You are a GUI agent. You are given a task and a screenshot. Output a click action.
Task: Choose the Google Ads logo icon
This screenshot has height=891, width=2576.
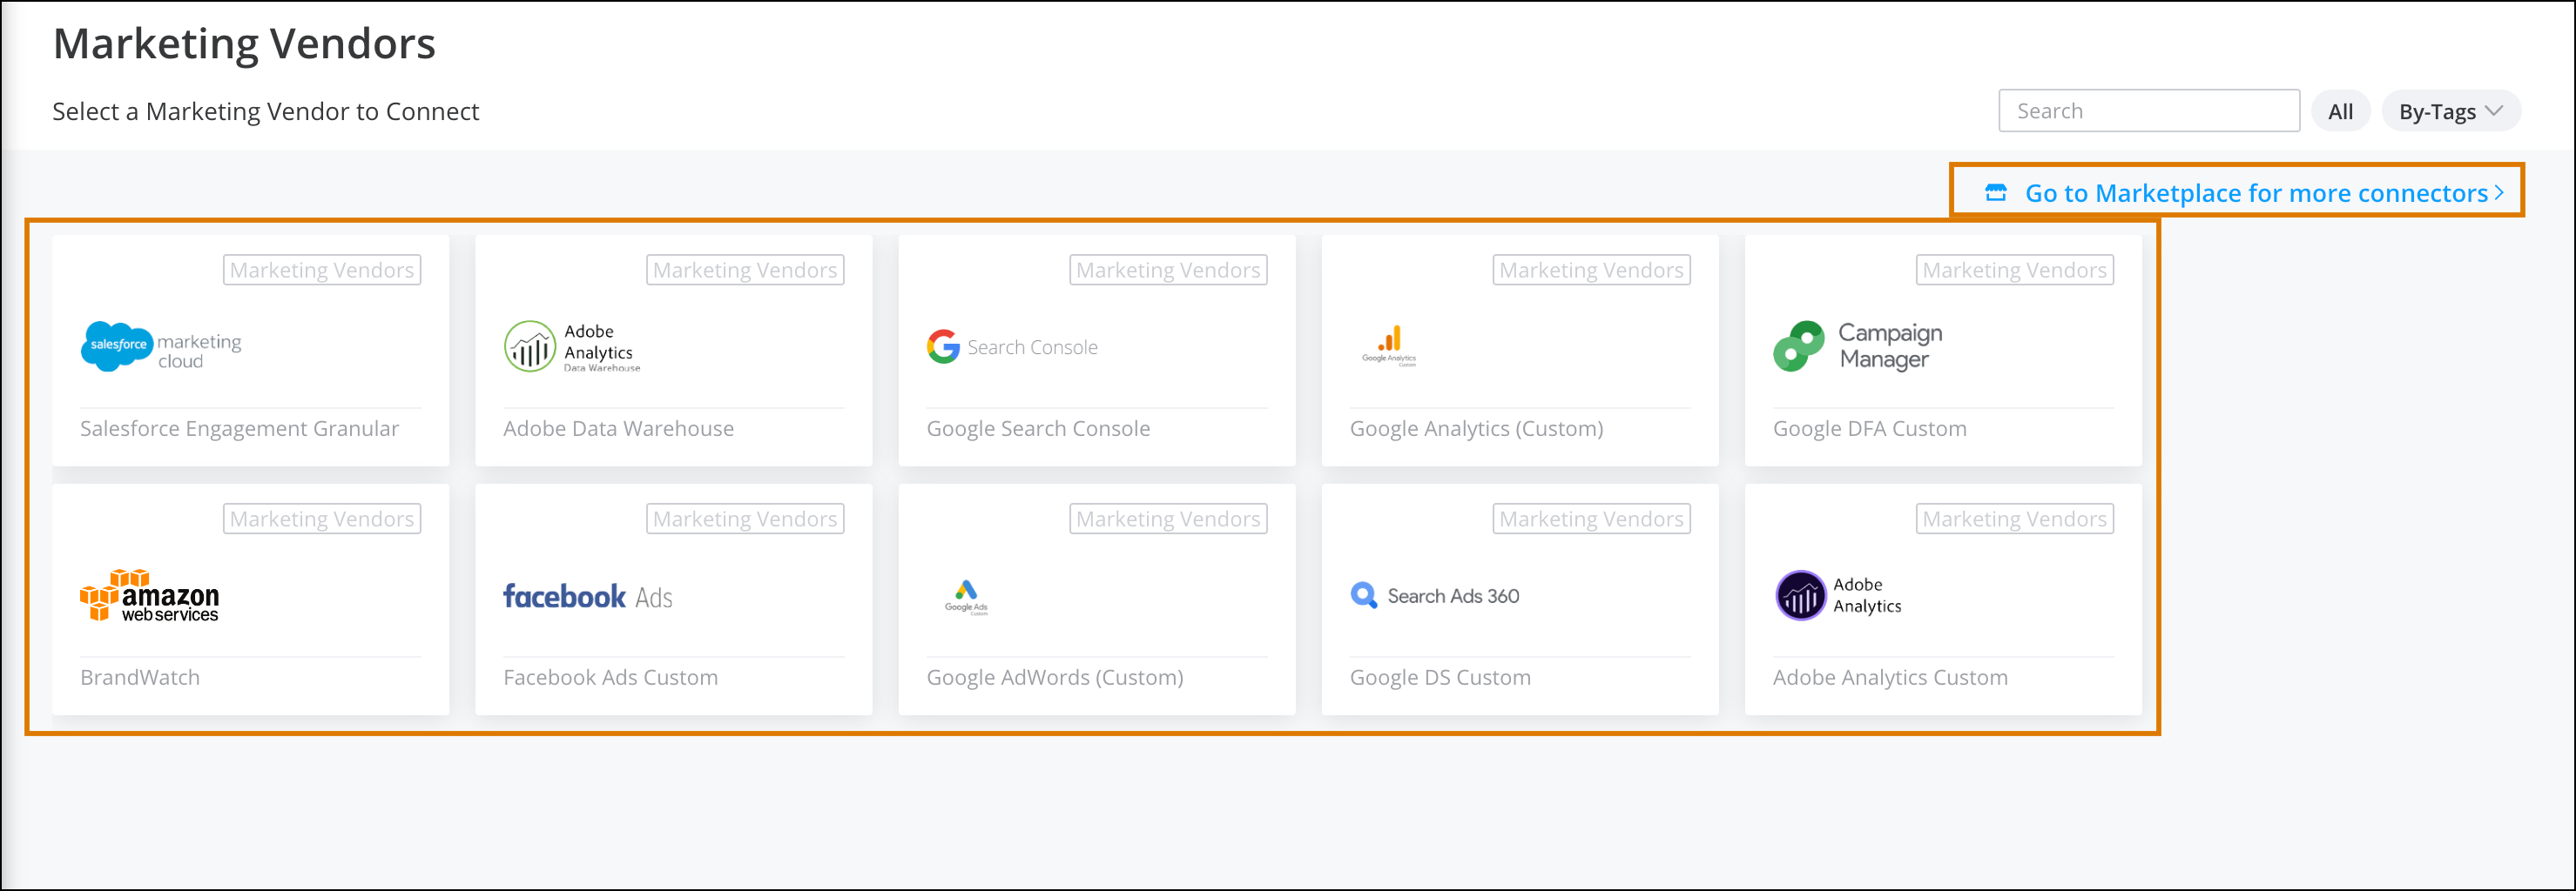click(x=966, y=596)
